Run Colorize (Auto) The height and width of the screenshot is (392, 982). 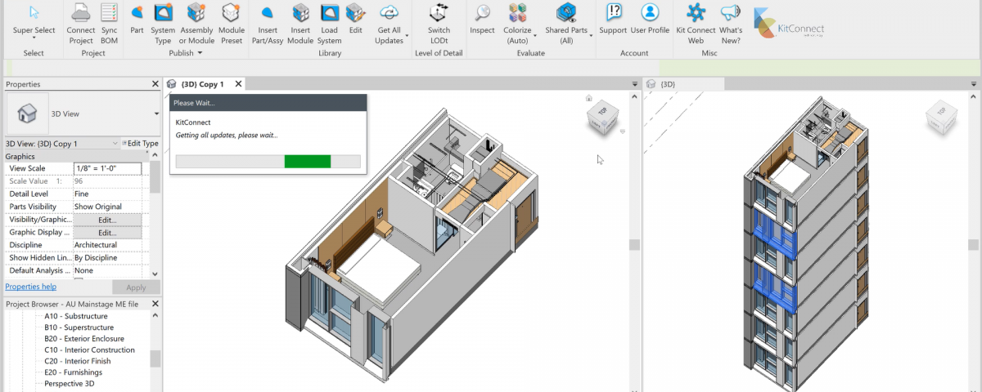(x=517, y=24)
